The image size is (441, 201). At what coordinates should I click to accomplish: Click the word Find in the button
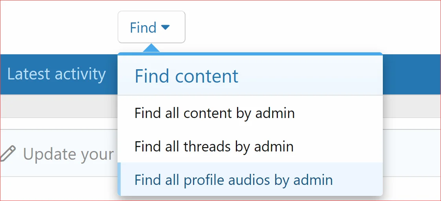pyautogui.click(x=143, y=28)
